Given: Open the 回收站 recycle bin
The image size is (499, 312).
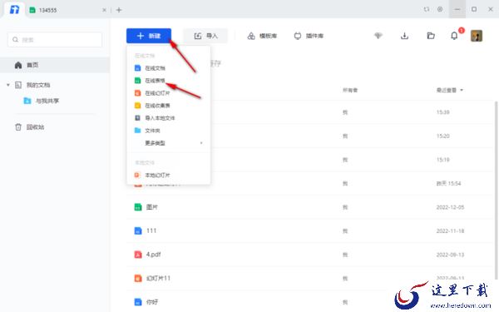Looking at the screenshot, I should [x=35, y=127].
